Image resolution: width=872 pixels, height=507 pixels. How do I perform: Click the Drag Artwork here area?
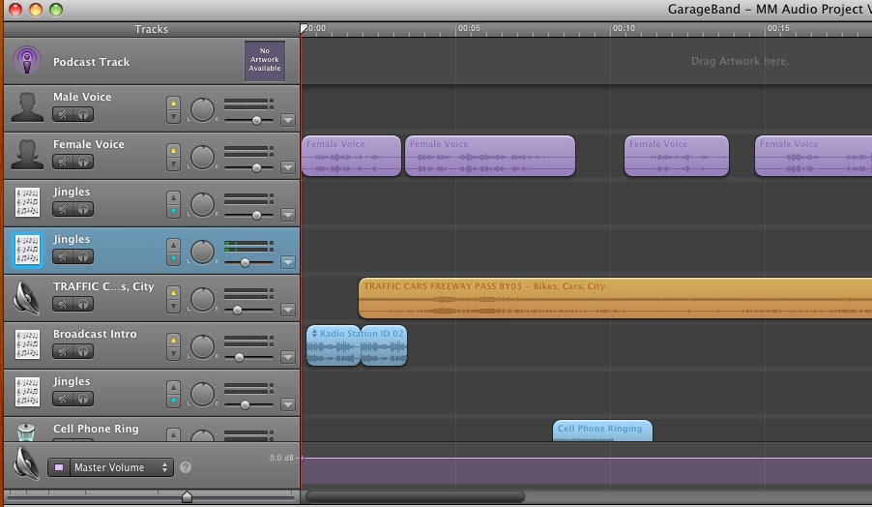[x=740, y=61]
